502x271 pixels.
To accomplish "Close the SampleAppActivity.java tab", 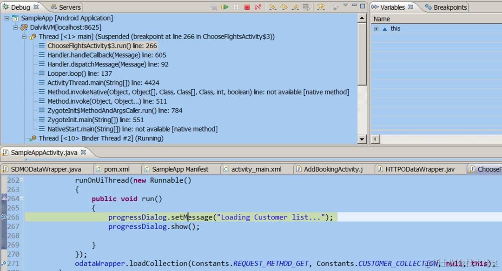I will (x=83, y=152).
